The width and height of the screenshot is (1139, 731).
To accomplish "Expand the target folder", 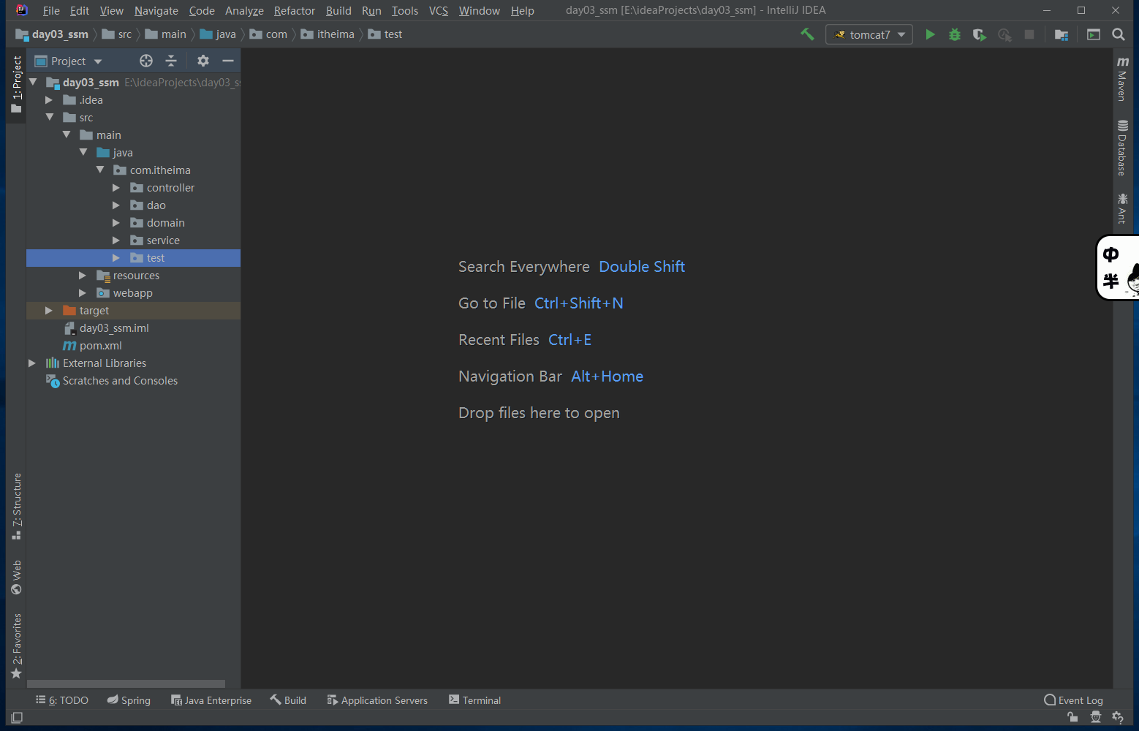I will (49, 311).
